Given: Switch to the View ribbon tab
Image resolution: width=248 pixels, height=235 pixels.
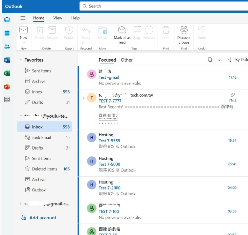Looking at the screenshot, I should tap(58, 18).
